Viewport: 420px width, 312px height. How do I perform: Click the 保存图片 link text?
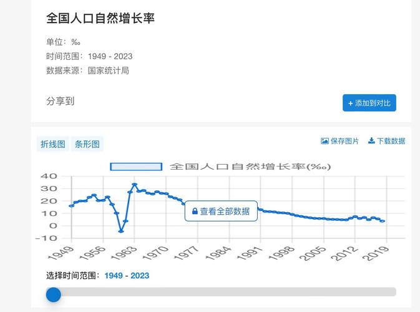(344, 141)
